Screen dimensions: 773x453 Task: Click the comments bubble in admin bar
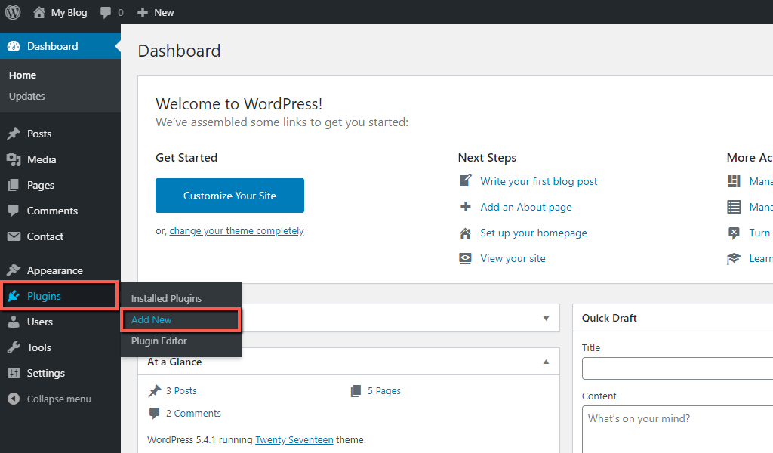pyautogui.click(x=106, y=12)
